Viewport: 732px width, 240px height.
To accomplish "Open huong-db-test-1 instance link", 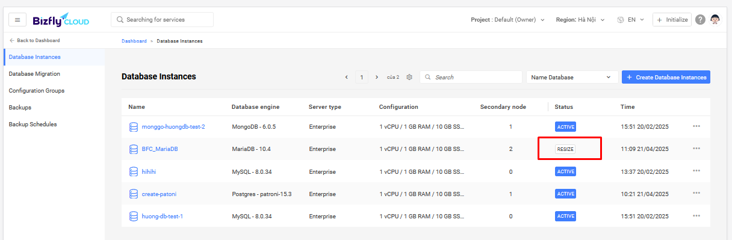I will [162, 216].
